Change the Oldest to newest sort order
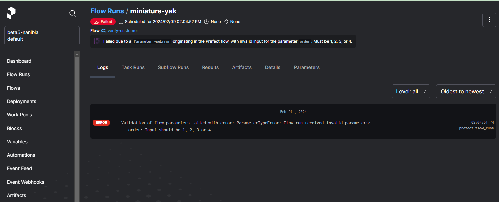499x202 pixels. point(466,91)
